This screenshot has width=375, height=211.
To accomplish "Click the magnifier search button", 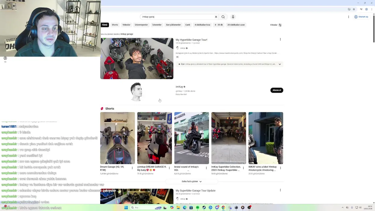I will coord(223,17).
